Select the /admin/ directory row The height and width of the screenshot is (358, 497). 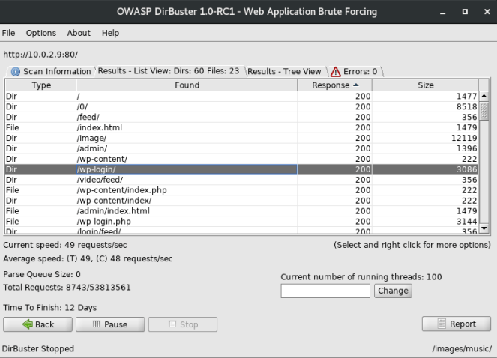click(x=187, y=148)
